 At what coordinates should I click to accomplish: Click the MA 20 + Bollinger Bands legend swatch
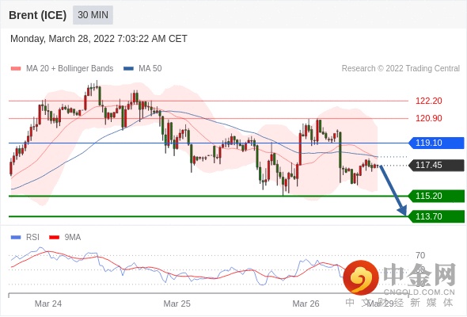tap(16, 69)
